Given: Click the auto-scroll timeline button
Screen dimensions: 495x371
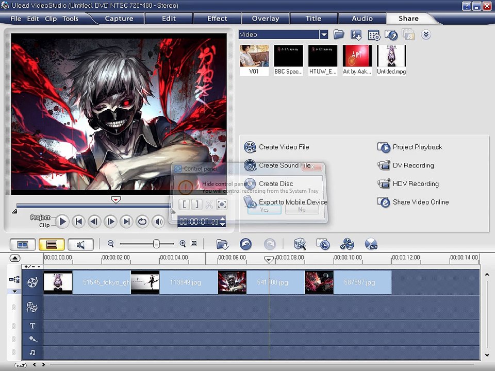Looking at the screenshot, I should (21, 365).
